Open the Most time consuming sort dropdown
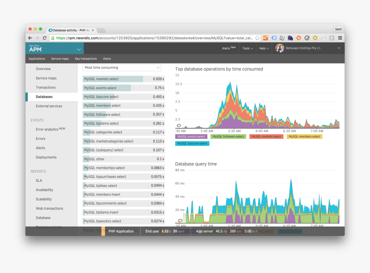The height and width of the screenshot is (273, 370). pos(122,67)
